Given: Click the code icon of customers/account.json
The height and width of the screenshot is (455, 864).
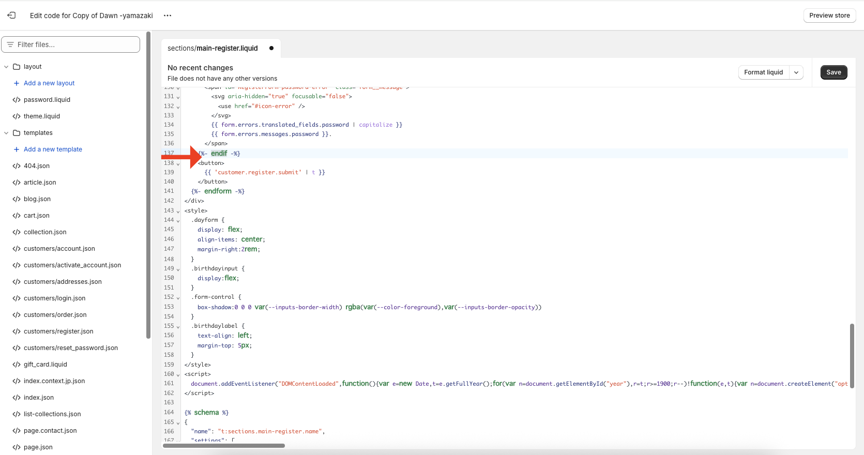Looking at the screenshot, I should [17, 249].
